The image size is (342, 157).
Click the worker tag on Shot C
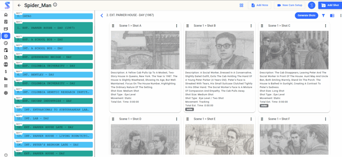coord(264,106)
